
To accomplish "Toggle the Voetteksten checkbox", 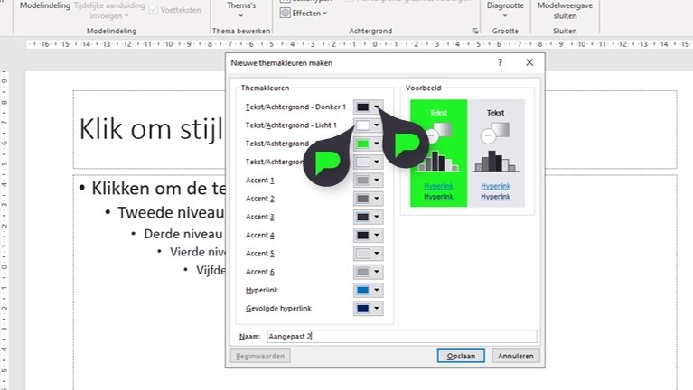I will coord(154,10).
